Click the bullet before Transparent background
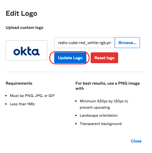The width and height of the screenshot is (152, 153). pos(76,124)
